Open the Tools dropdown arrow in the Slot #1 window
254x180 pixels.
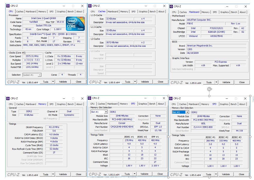pos(135,174)
